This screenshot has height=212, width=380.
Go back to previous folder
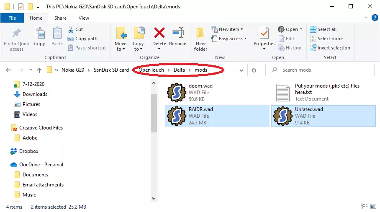[8, 70]
